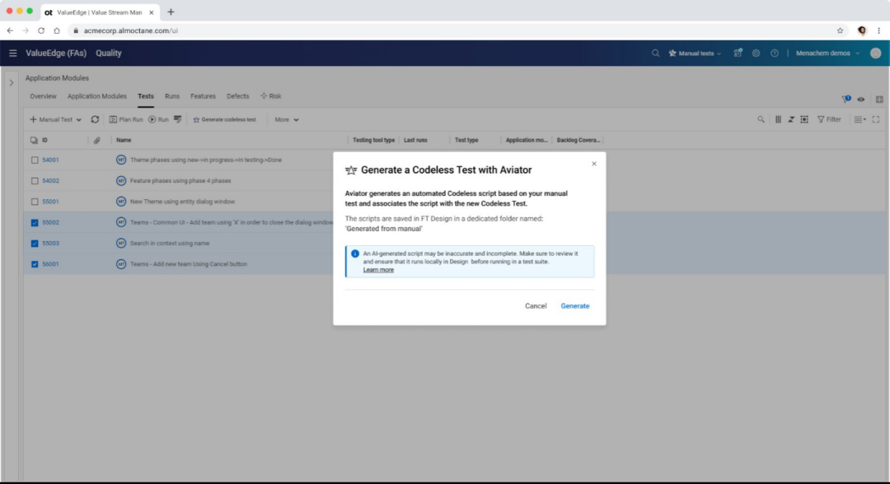
Task: Click the Test type column header
Action: pyautogui.click(x=466, y=140)
